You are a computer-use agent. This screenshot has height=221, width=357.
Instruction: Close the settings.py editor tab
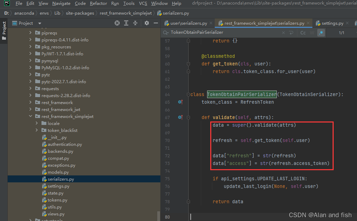pyautogui.click(x=347, y=23)
